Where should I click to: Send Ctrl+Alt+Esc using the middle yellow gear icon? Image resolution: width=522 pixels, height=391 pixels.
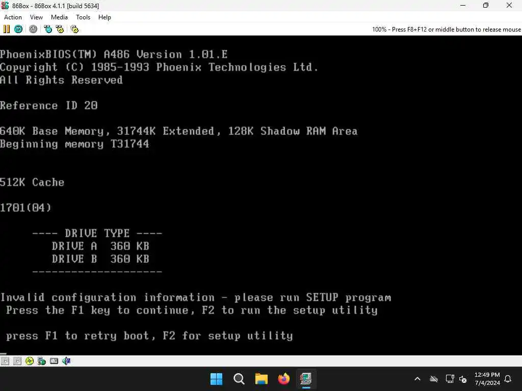[60, 29]
